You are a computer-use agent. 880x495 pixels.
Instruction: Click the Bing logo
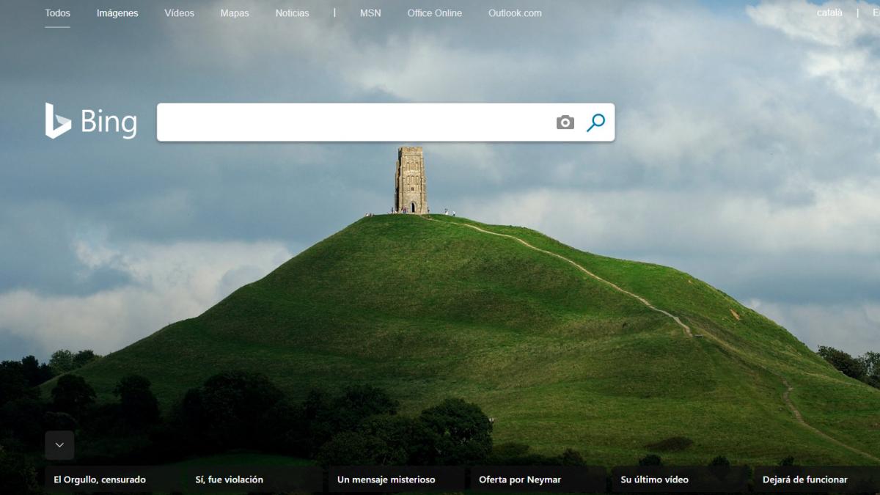[91, 121]
